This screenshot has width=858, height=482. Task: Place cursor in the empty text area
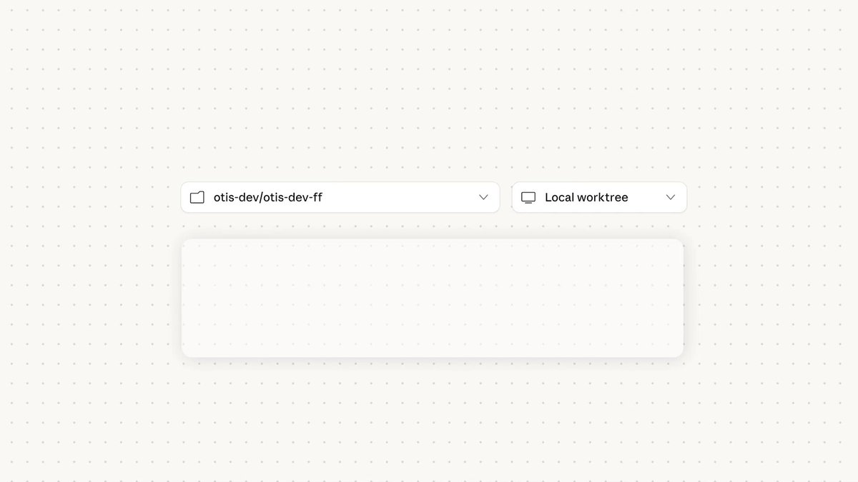pyautogui.click(x=433, y=298)
